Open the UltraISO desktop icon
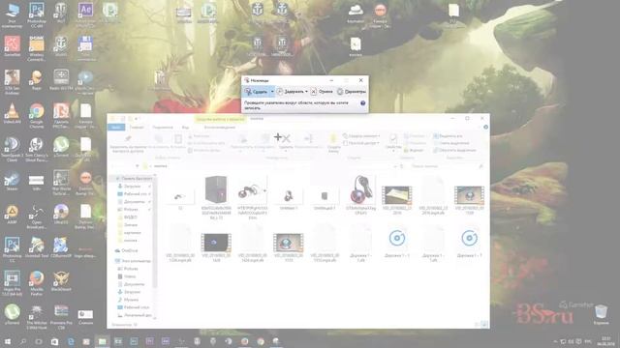This screenshot has height=348, width=620. [x=61, y=212]
